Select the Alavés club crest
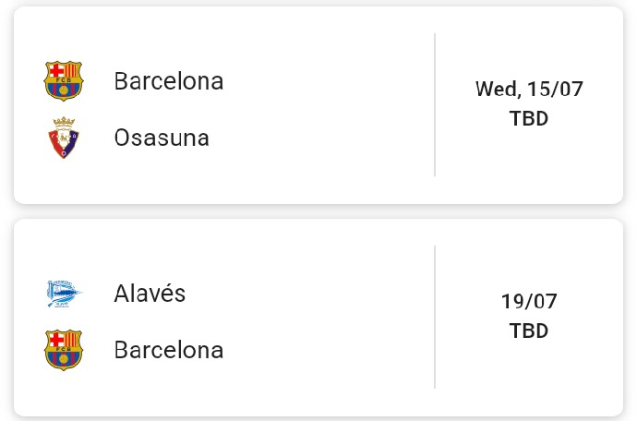 coord(64,294)
